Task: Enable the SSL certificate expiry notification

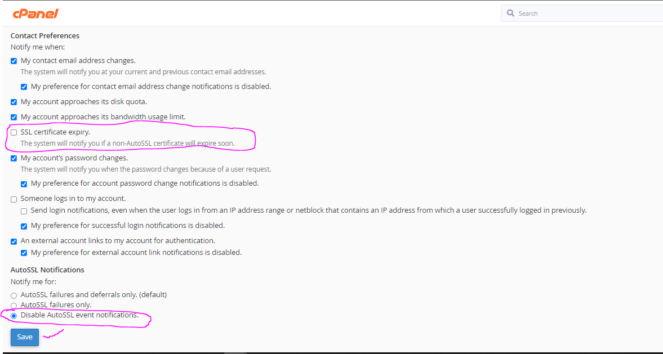Action: point(14,132)
